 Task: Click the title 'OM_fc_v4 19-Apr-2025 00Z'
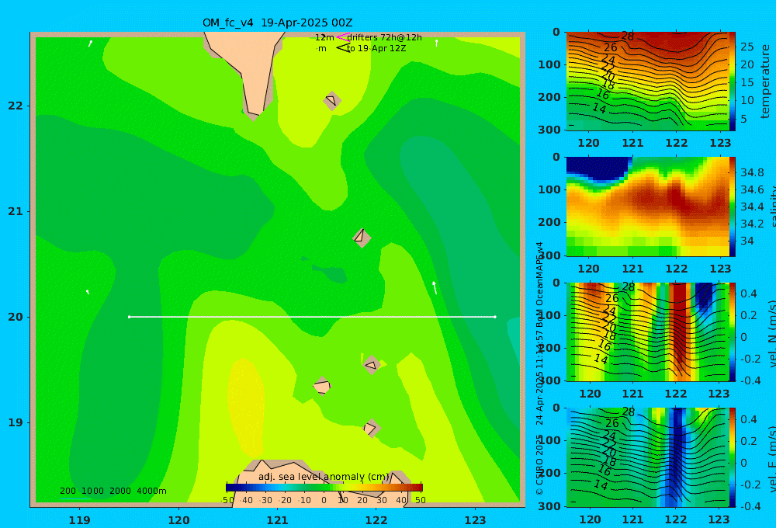tap(277, 23)
